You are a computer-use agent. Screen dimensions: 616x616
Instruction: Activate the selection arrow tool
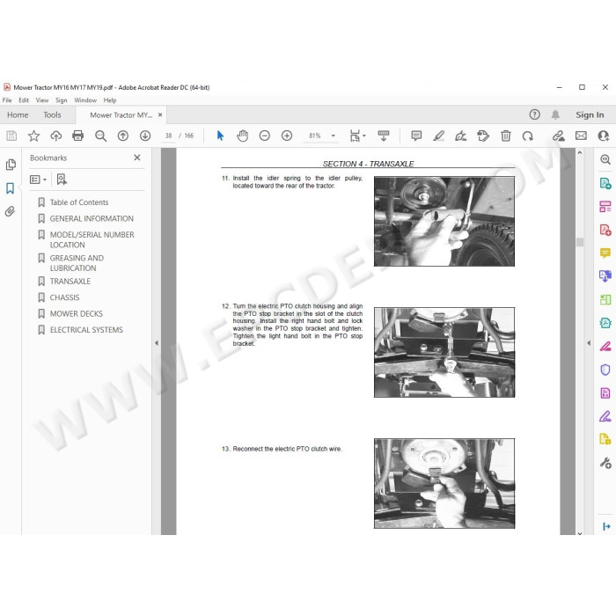(x=220, y=136)
